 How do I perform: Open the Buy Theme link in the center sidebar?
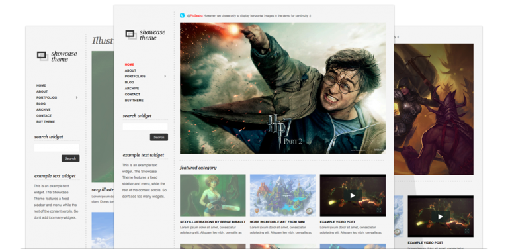pyautogui.click(x=134, y=101)
